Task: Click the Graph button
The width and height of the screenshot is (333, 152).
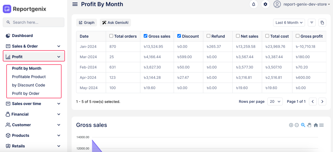Action: pos(87,23)
